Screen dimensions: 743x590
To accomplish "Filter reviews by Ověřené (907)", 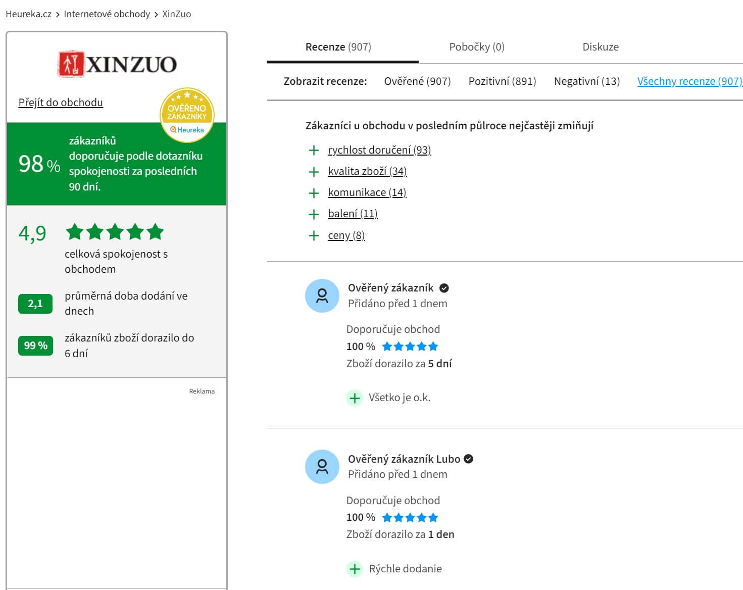I will coord(417,81).
